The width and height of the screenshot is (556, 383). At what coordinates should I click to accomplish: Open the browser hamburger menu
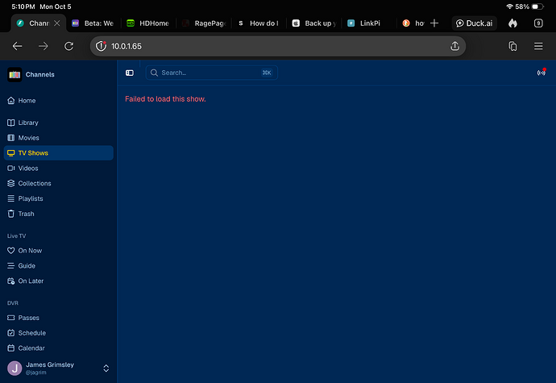(x=538, y=46)
